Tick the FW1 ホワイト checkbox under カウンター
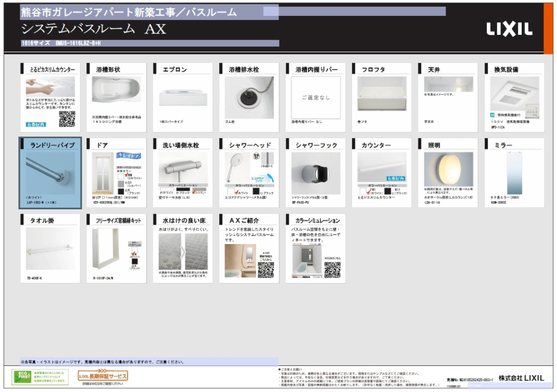Screen dimensions: 557x392 [x=368, y=192]
